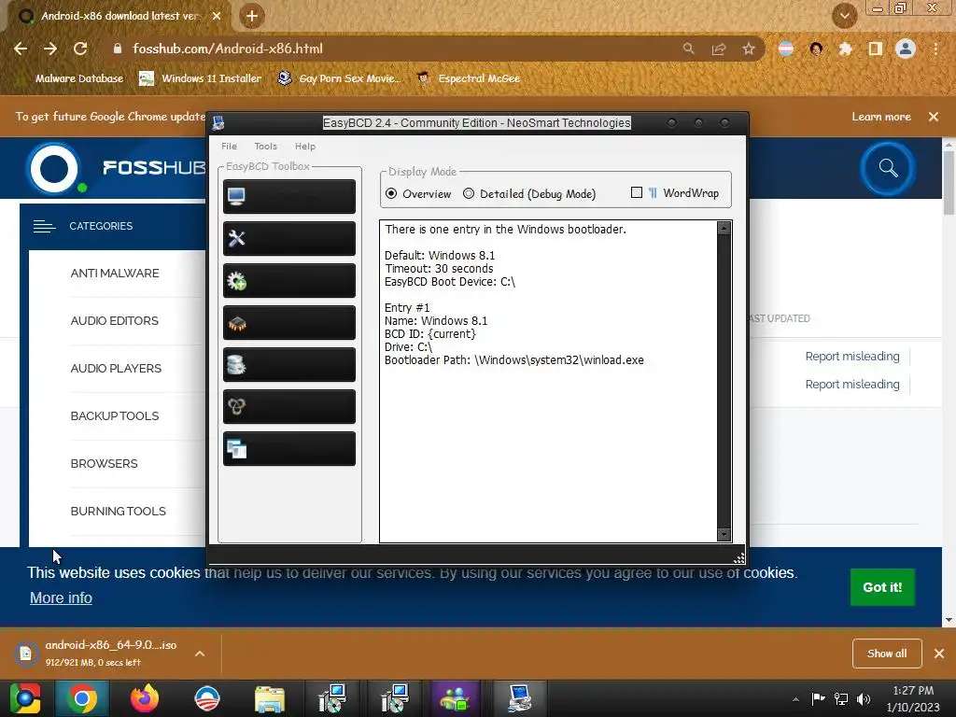
Task: Open Edit Boot Menu via the wrench-and-screwdriver button
Action: tap(289, 238)
